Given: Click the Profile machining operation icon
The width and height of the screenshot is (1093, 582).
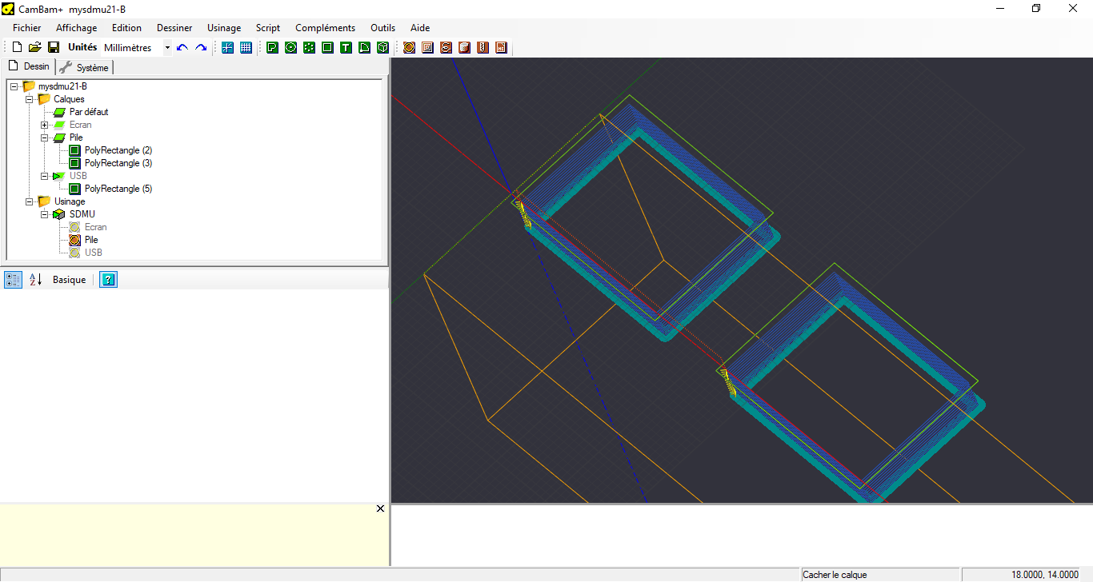Looking at the screenshot, I should click(409, 48).
